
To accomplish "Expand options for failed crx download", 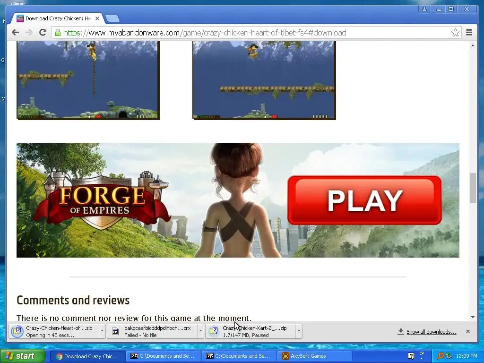I will (200, 331).
